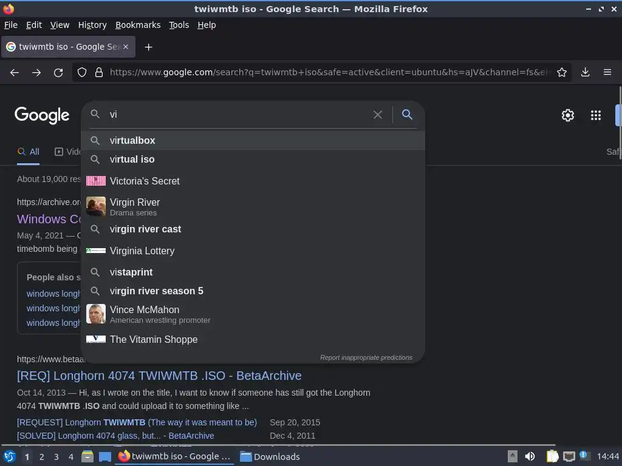
Task: Switch to workspace 2
Action: 42,457
